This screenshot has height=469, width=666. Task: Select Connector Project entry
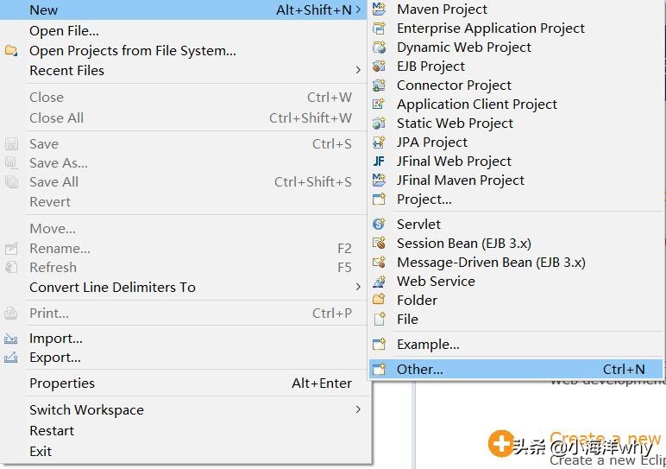point(516,85)
